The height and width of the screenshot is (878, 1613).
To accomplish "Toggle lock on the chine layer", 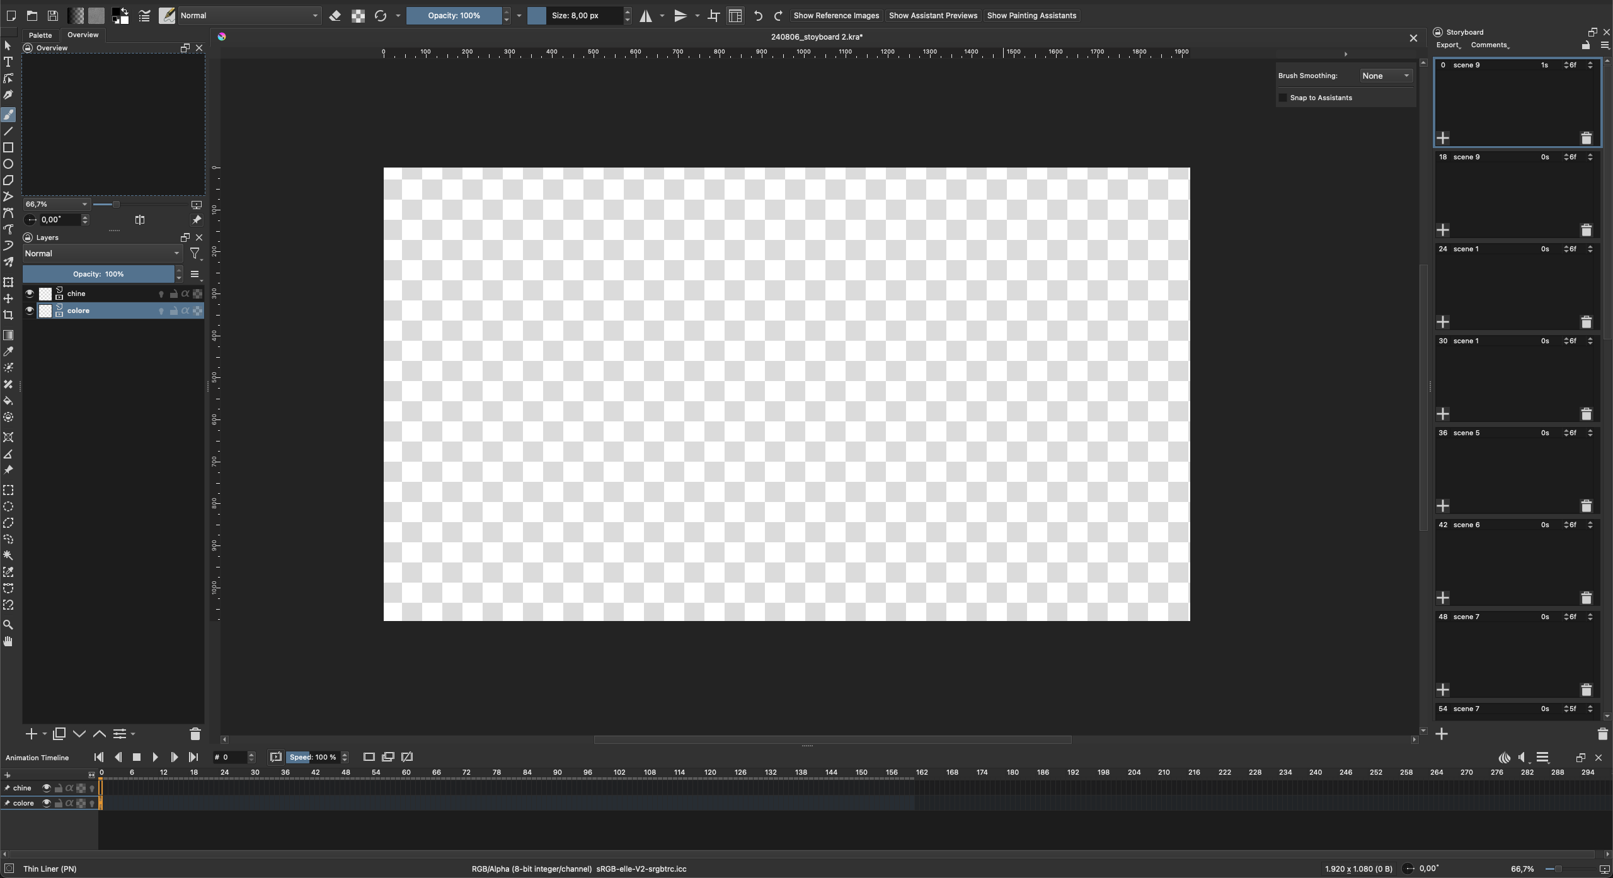I will 173,294.
